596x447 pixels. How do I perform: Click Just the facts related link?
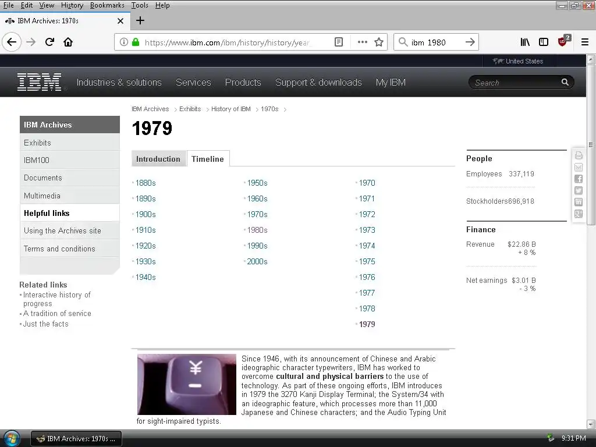[x=45, y=324]
